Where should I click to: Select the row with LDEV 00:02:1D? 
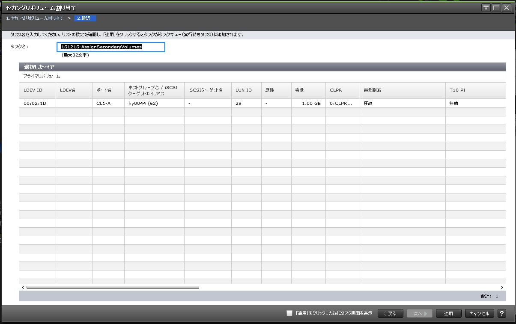(x=35, y=104)
